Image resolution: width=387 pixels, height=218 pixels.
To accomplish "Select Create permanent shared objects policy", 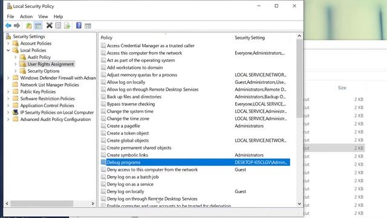I will 139,148.
